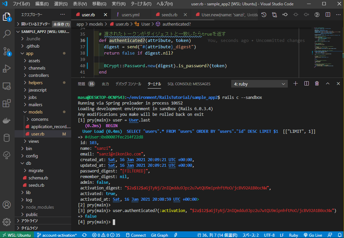Viewport: 344px width, 238px height.
Task: Click the account-activation branch in status bar
Action: tap(57, 235)
